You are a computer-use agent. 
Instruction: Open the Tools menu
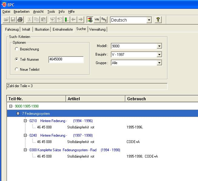(x=51, y=12)
